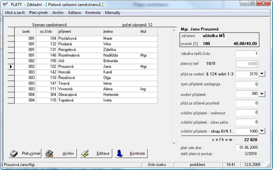273x170 pixels.
Task: Click the zvláštní příplatek - směnnost field
Action: coord(247,113)
